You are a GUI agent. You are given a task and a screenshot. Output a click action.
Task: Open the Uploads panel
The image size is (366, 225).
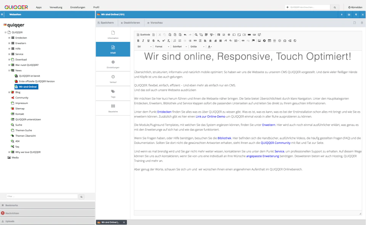47,221
